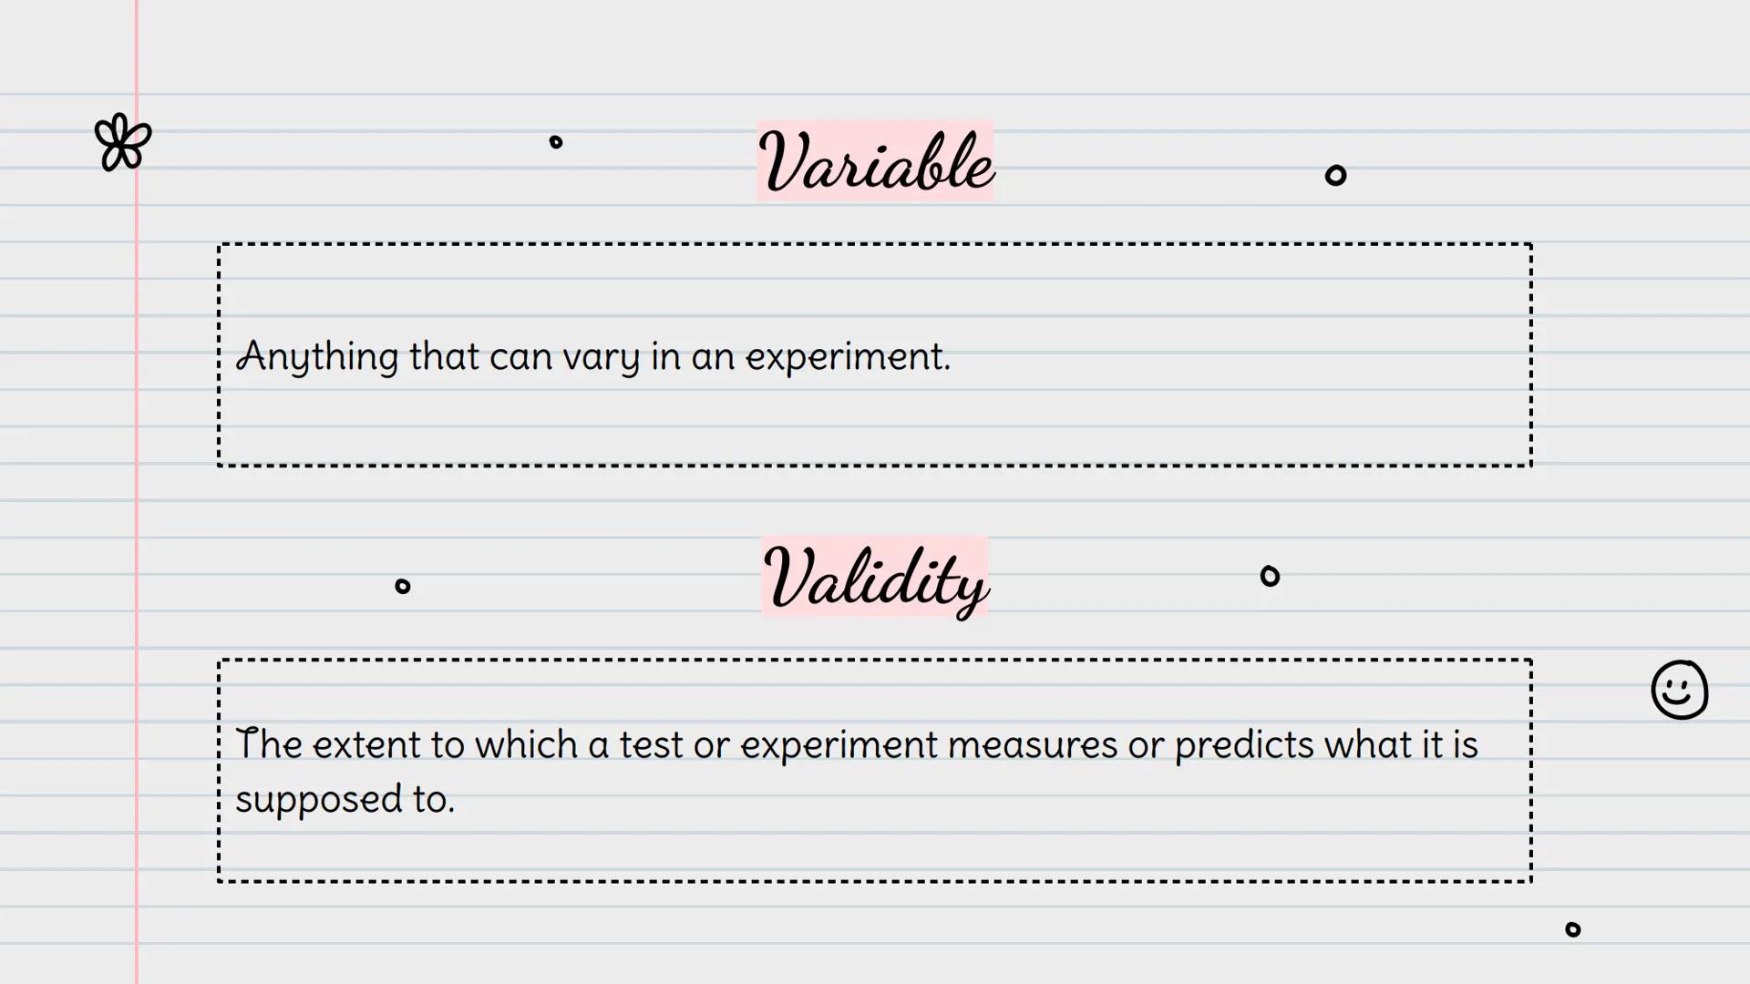Click the small circle in the bottom-right corner

click(x=1572, y=929)
